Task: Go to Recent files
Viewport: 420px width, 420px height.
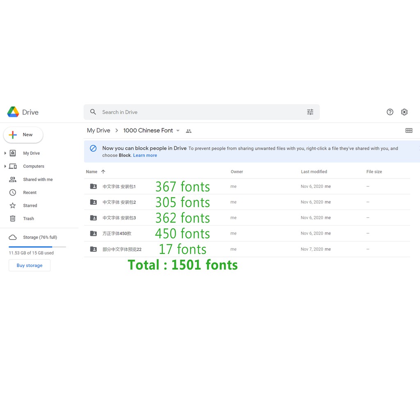Action: 30,192
